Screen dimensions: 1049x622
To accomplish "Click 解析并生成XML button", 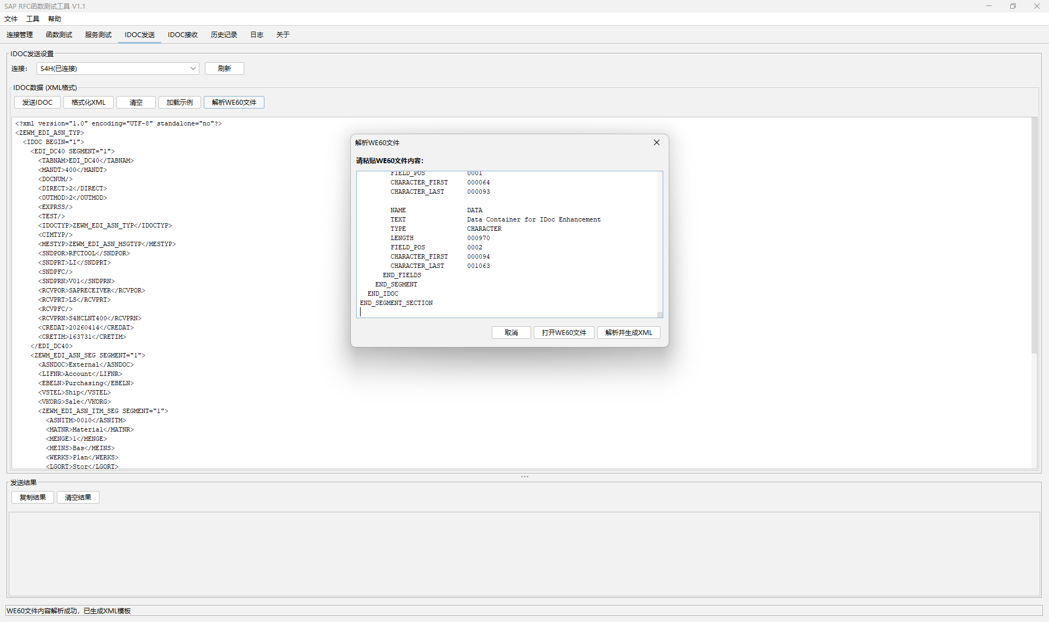I will 628,332.
